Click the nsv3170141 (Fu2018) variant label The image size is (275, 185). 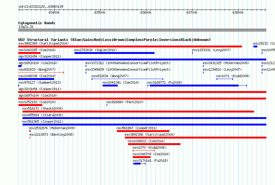150,161
